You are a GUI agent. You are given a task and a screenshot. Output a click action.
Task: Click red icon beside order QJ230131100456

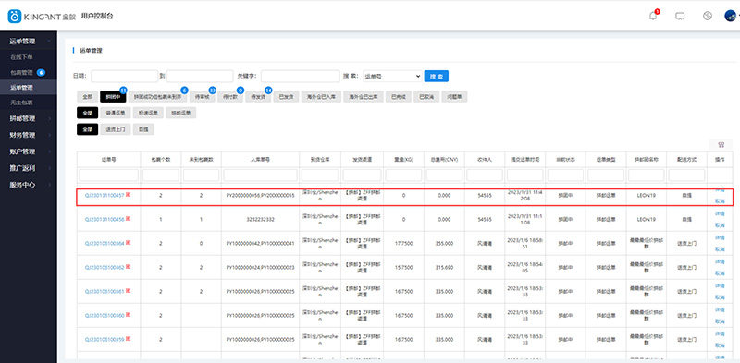pyautogui.click(x=128, y=219)
